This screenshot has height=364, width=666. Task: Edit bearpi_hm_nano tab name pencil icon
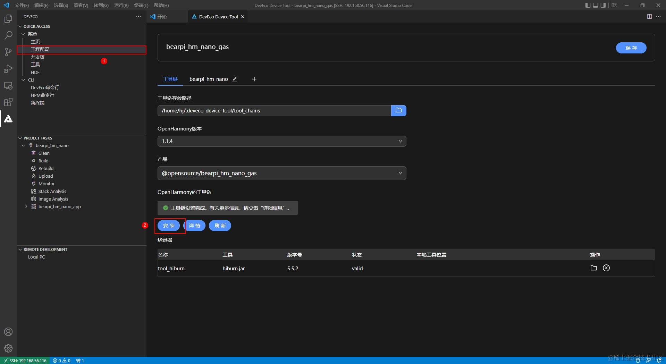(x=235, y=79)
